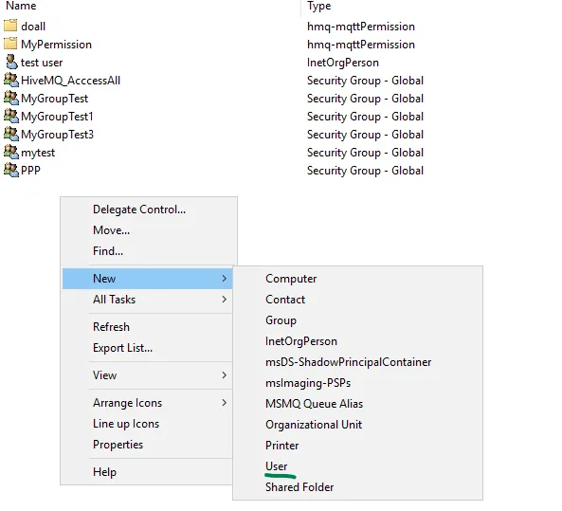This screenshot has width=562, height=511.
Task: Sort by the Name column header
Action: tap(21, 6)
